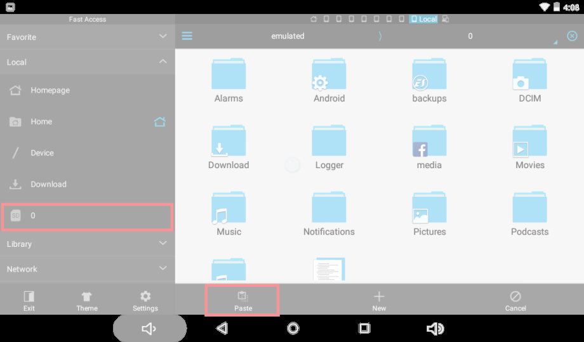Image resolution: width=584 pixels, height=342 pixels.
Task: Open the Notifications folder
Action: [x=329, y=214]
